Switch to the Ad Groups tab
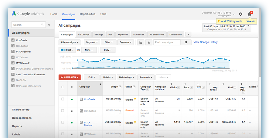 tap(84, 34)
